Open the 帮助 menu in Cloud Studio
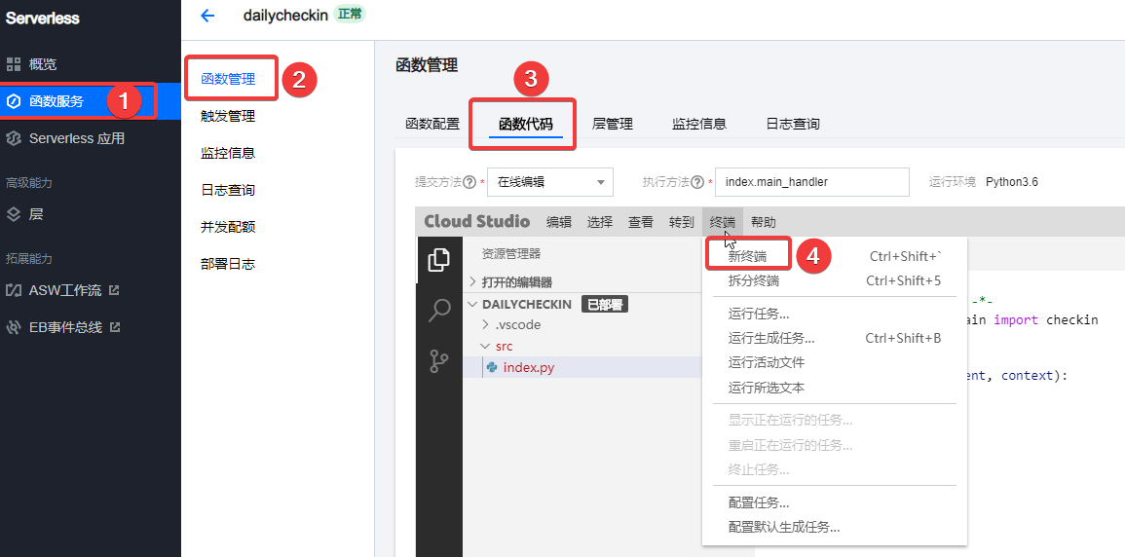Screen dimensions: 1125x557 pyautogui.click(x=764, y=222)
